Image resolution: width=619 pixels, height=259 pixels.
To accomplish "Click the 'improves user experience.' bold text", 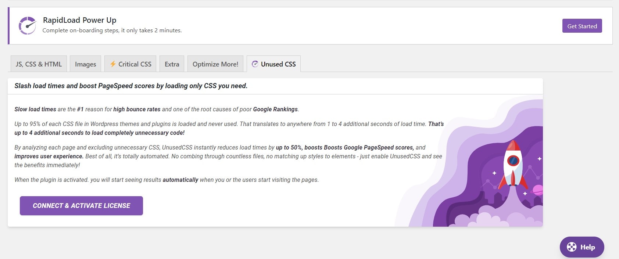I will tap(49, 157).
